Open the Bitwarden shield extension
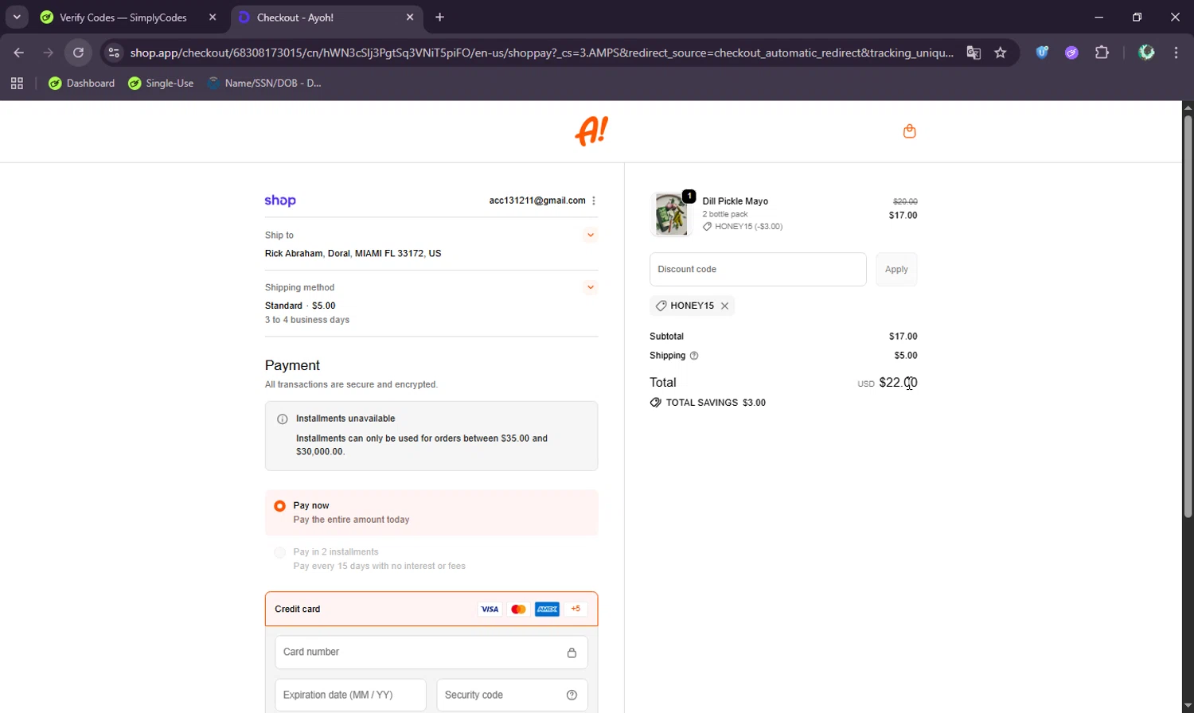 coord(1042,53)
